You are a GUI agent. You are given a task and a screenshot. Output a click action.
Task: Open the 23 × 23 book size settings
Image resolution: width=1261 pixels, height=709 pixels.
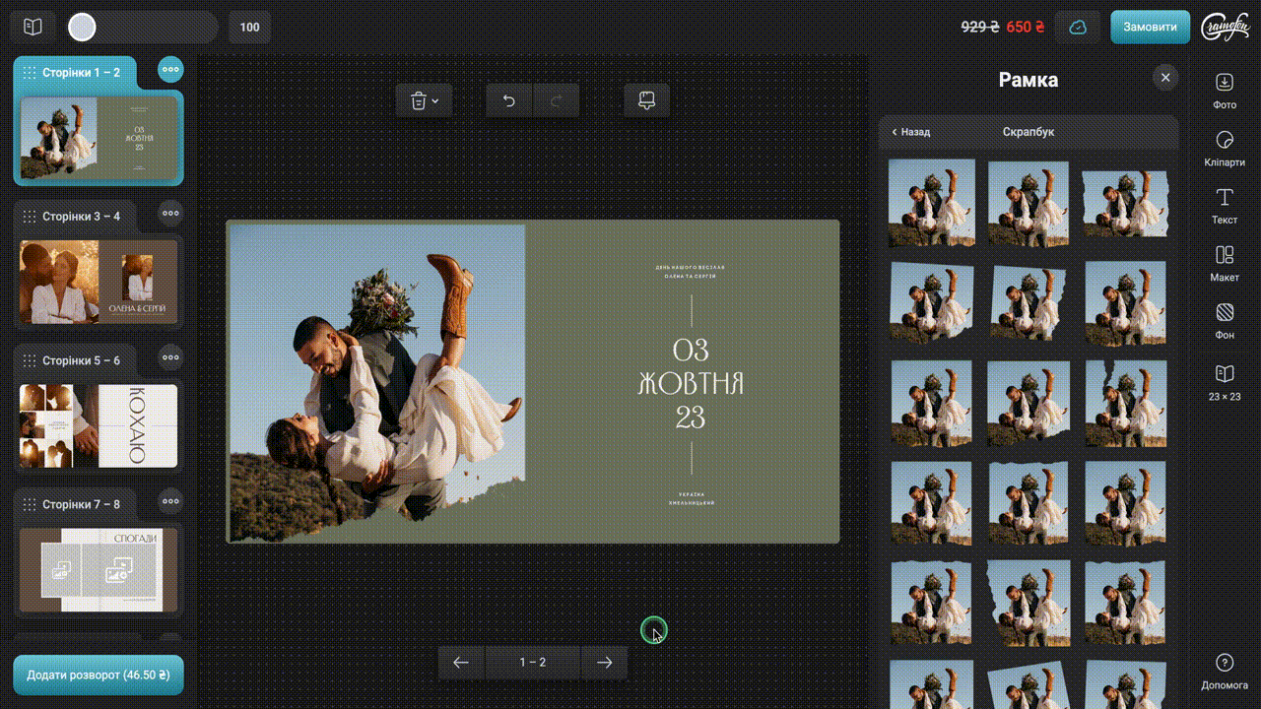click(x=1225, y=381)
